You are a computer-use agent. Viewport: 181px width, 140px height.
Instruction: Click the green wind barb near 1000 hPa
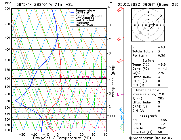pos(122,127)
